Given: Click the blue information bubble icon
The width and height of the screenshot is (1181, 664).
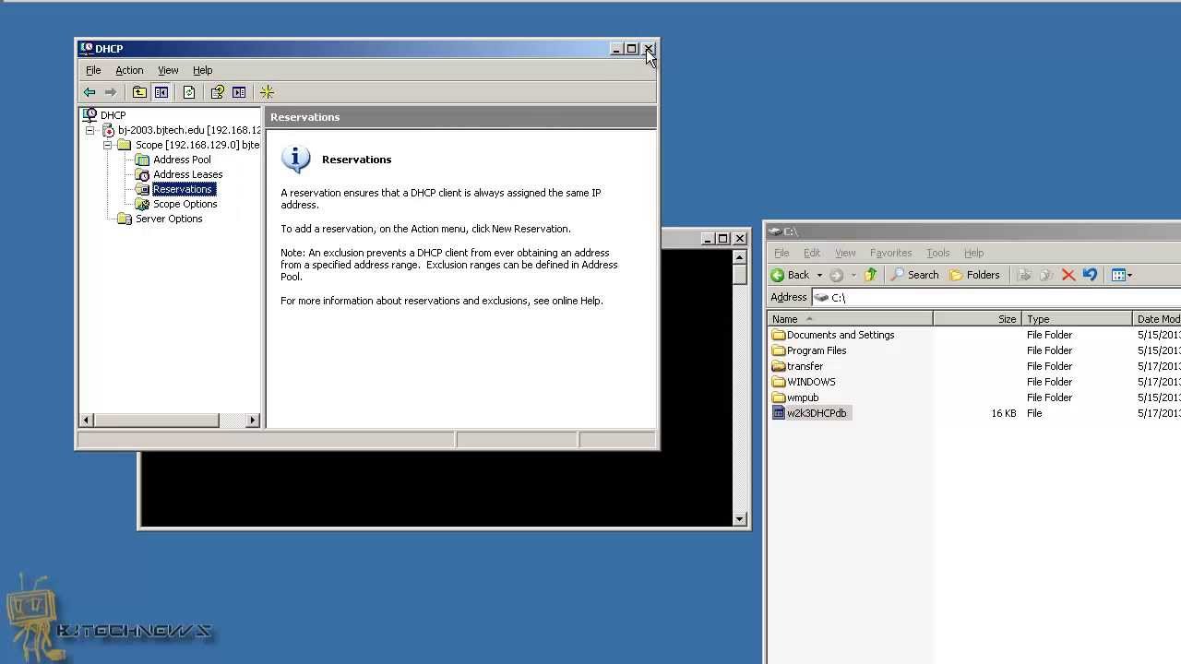Looking at the screenshot, I should coord(295,159).
